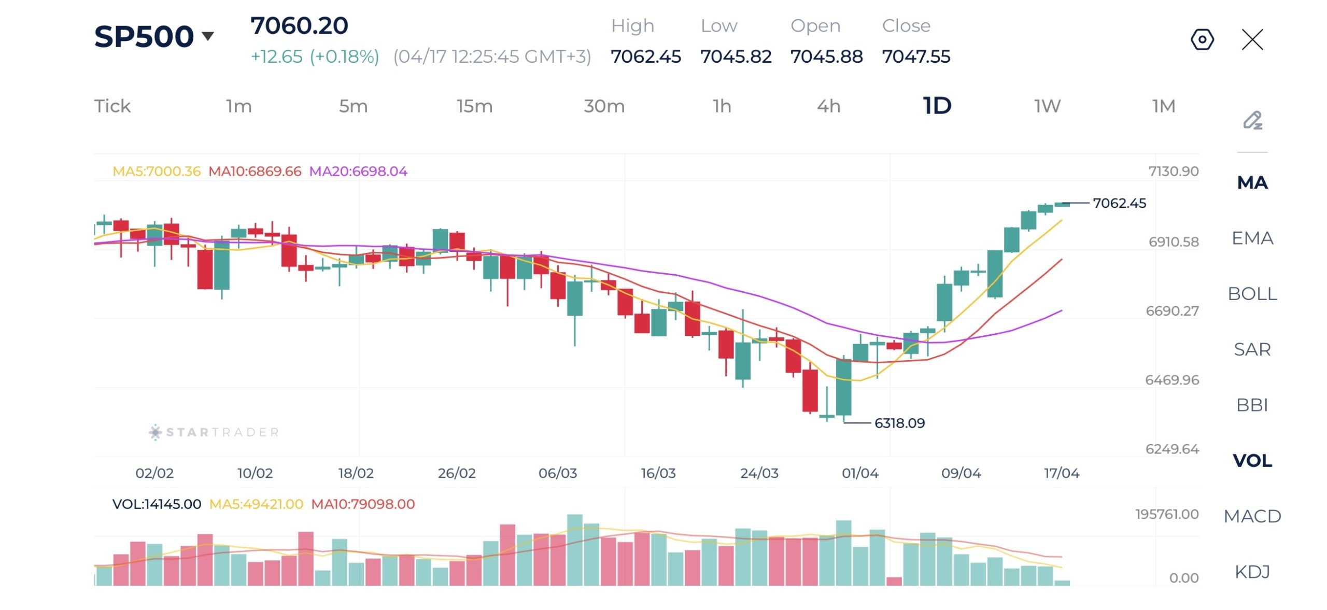The image size is (1327, 610).
Task: Toggle the VOL volume sub-chart
Action: [1252, 460]
